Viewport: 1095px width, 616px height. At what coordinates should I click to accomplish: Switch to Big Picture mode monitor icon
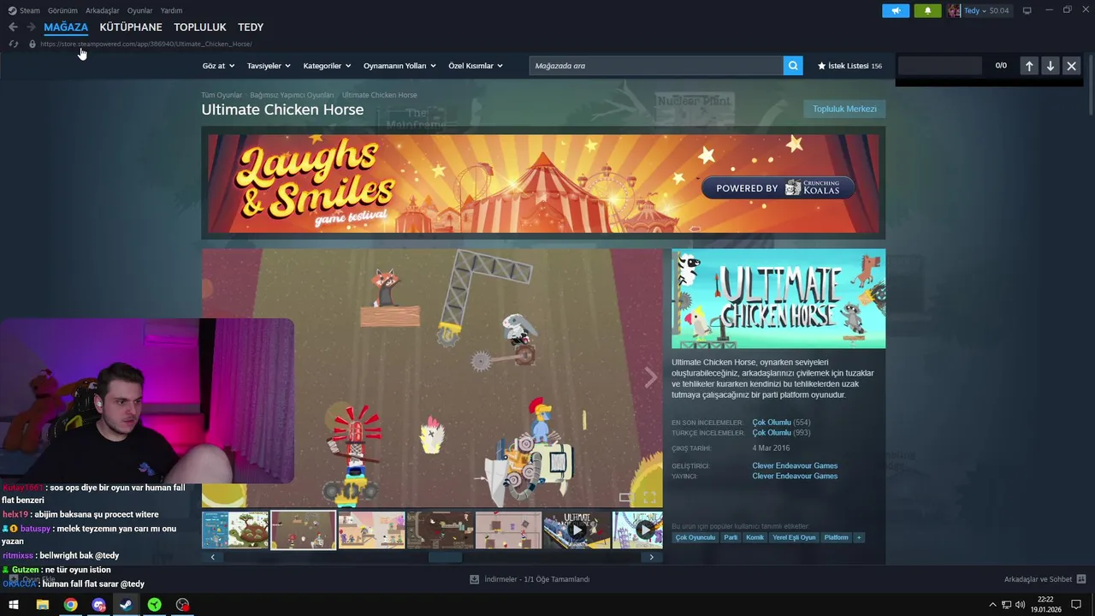click(1027, 10)
